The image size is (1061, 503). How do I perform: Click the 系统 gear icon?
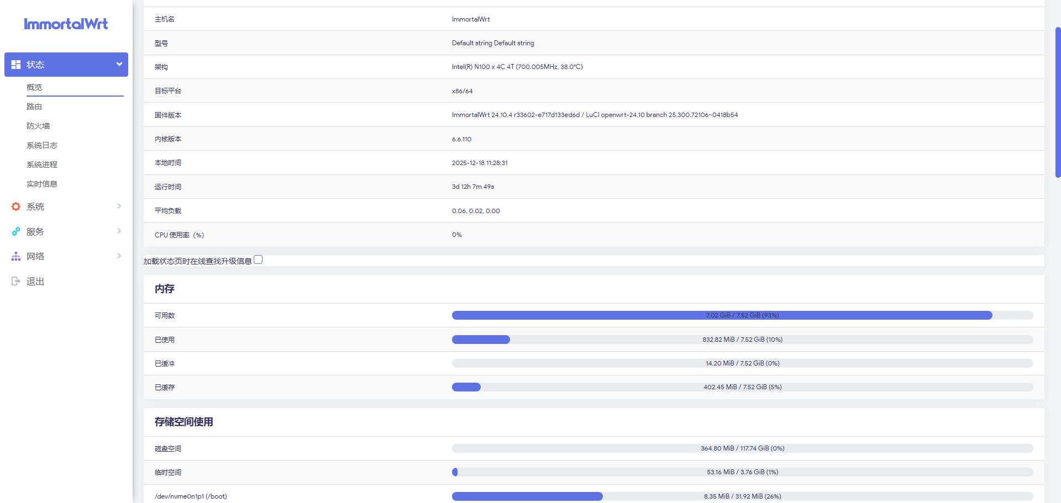(x=16, y=207)
